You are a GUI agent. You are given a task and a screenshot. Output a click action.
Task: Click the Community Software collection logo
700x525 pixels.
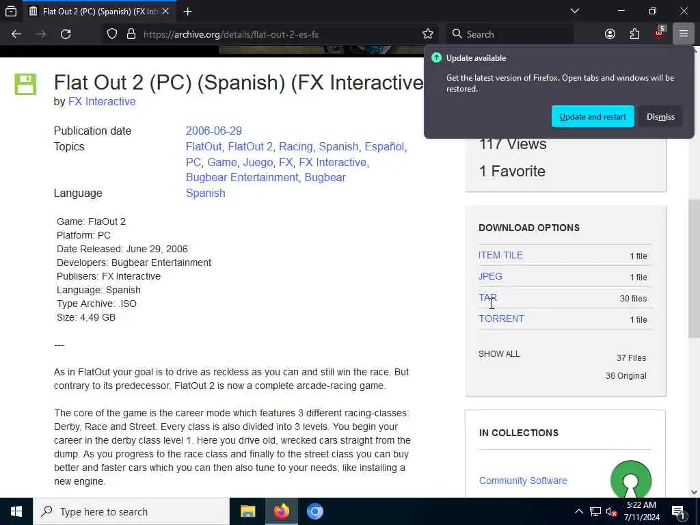click(x=630, y=479)
